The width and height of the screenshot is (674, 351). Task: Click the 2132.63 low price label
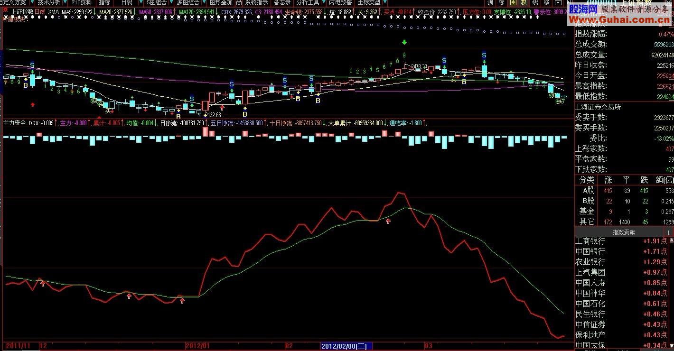tap(213, 115)
